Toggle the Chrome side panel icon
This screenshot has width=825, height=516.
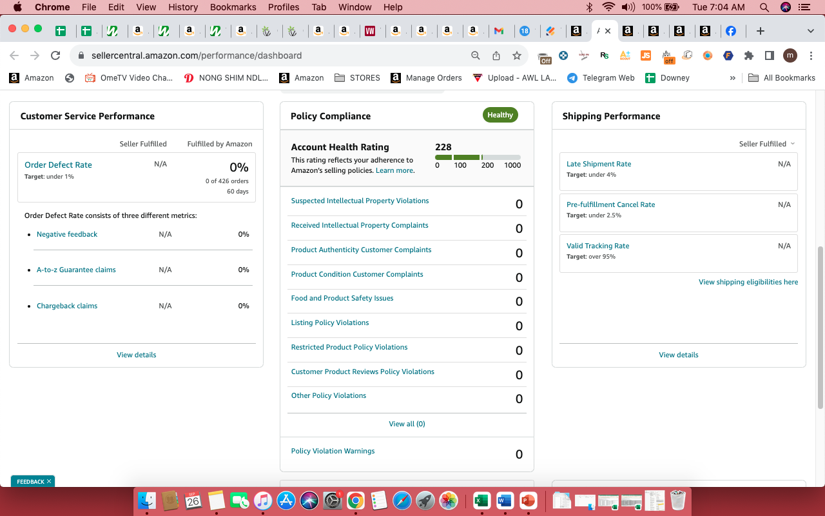(769, 55)
